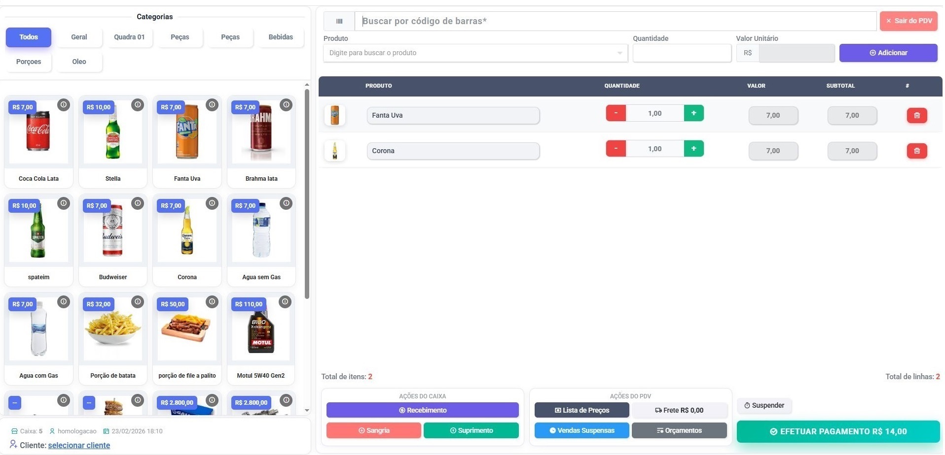The width and height of the screenshot is (945, 455).
Task: Click the barcode icon beside search field
Action: click(x=339, y=21)
